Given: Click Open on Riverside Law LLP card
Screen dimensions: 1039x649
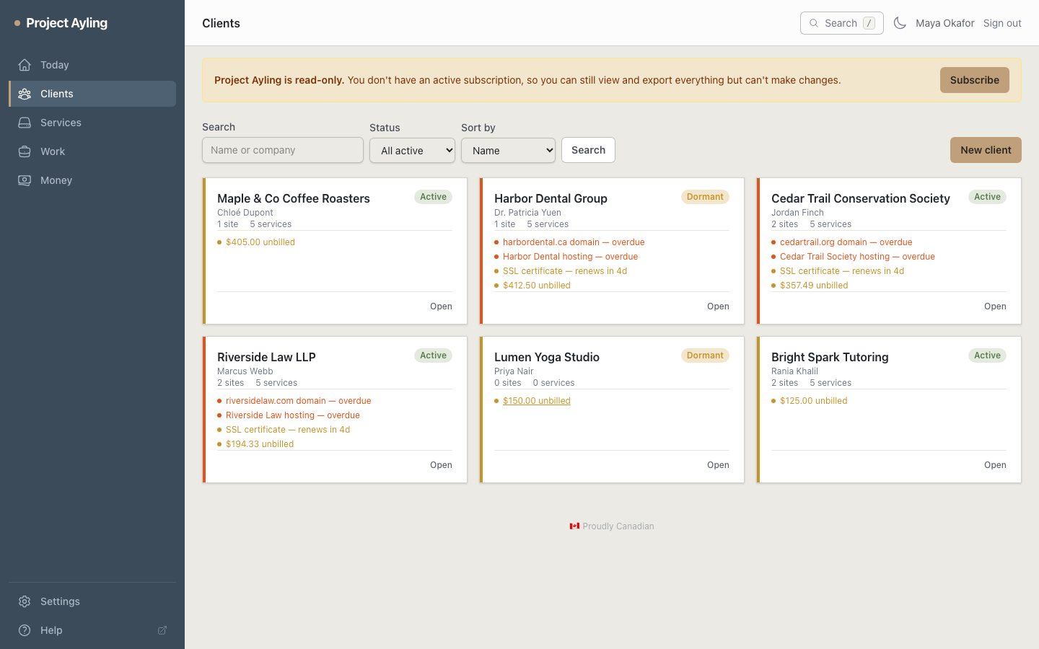Looking at the screenshot, I should (x=441, y=465).
